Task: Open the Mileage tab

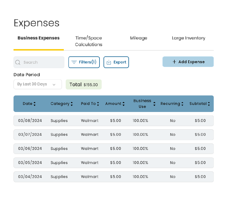Action: (138, 38)
